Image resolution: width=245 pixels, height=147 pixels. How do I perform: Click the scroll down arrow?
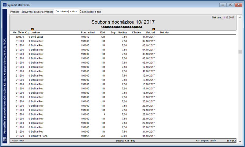click(x=240, y=141)
